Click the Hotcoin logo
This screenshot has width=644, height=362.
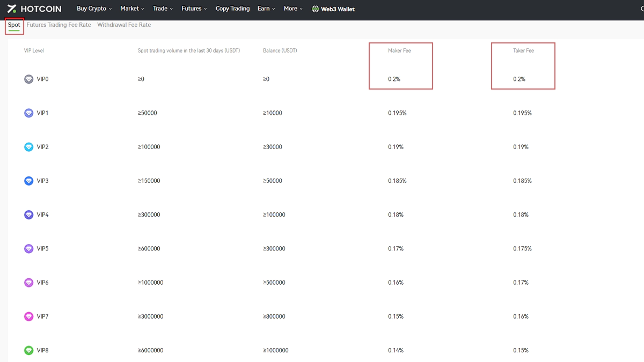34,9
